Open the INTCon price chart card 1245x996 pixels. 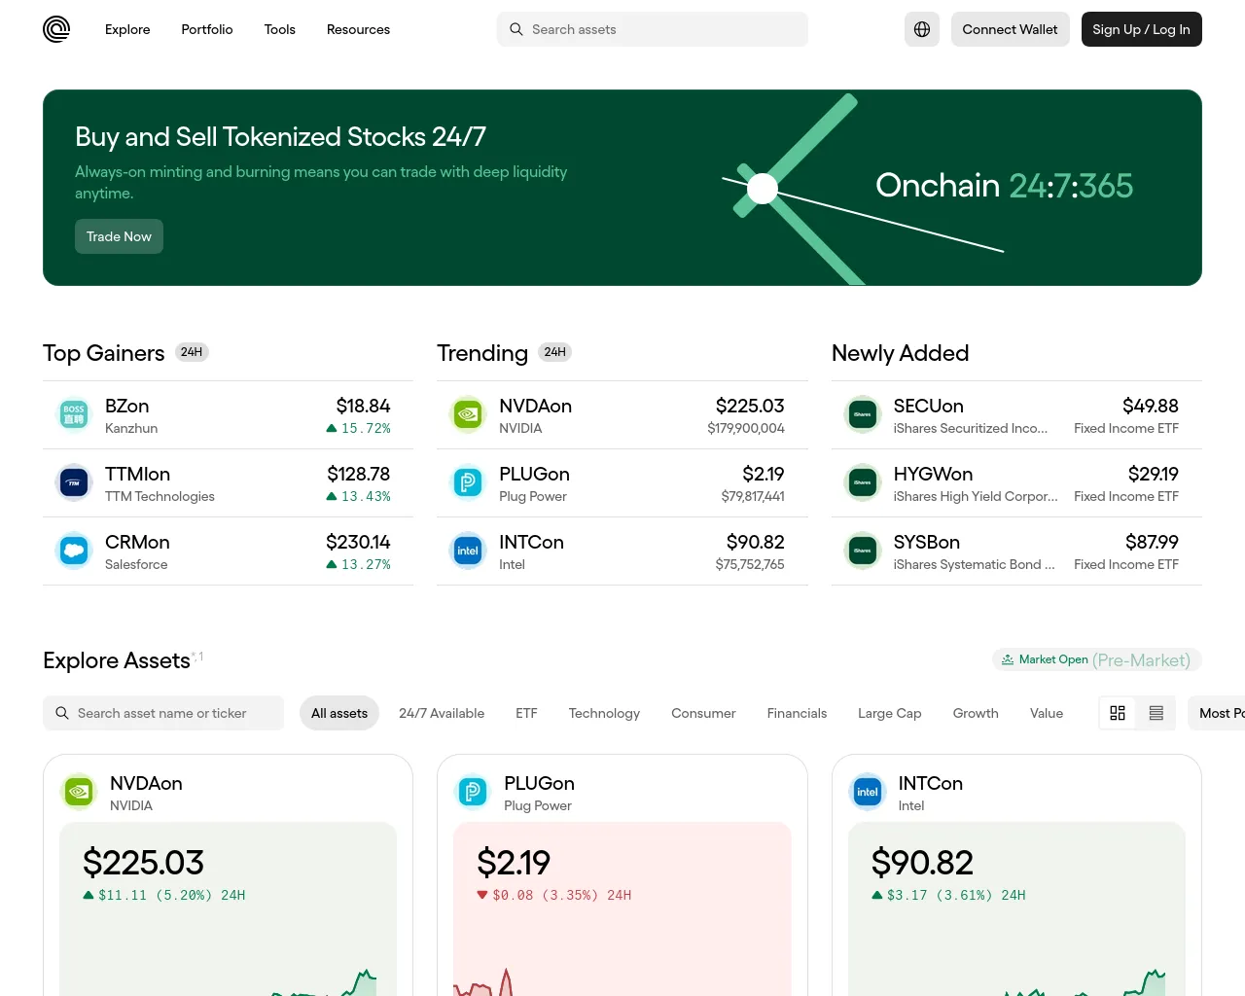pyautogui.click(x=1016, y=875)
